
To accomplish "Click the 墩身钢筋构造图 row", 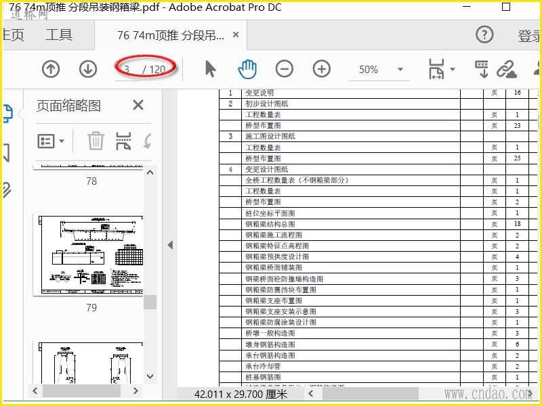I will (x=378, y=344).
